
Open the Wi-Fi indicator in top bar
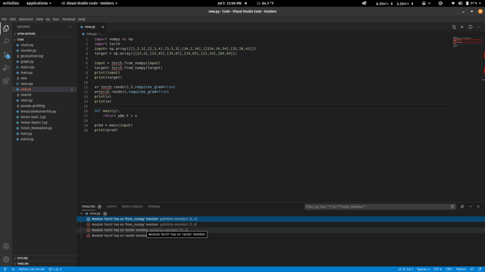coord(453,4)
